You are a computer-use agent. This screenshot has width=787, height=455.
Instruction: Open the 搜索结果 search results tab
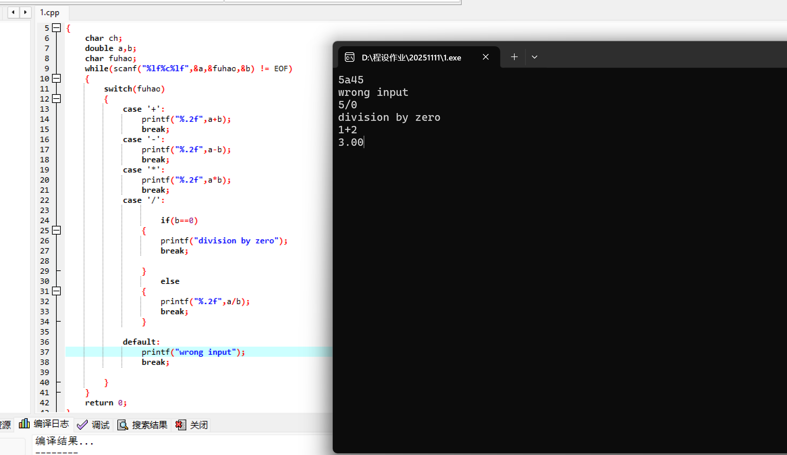tap(150, 425)
